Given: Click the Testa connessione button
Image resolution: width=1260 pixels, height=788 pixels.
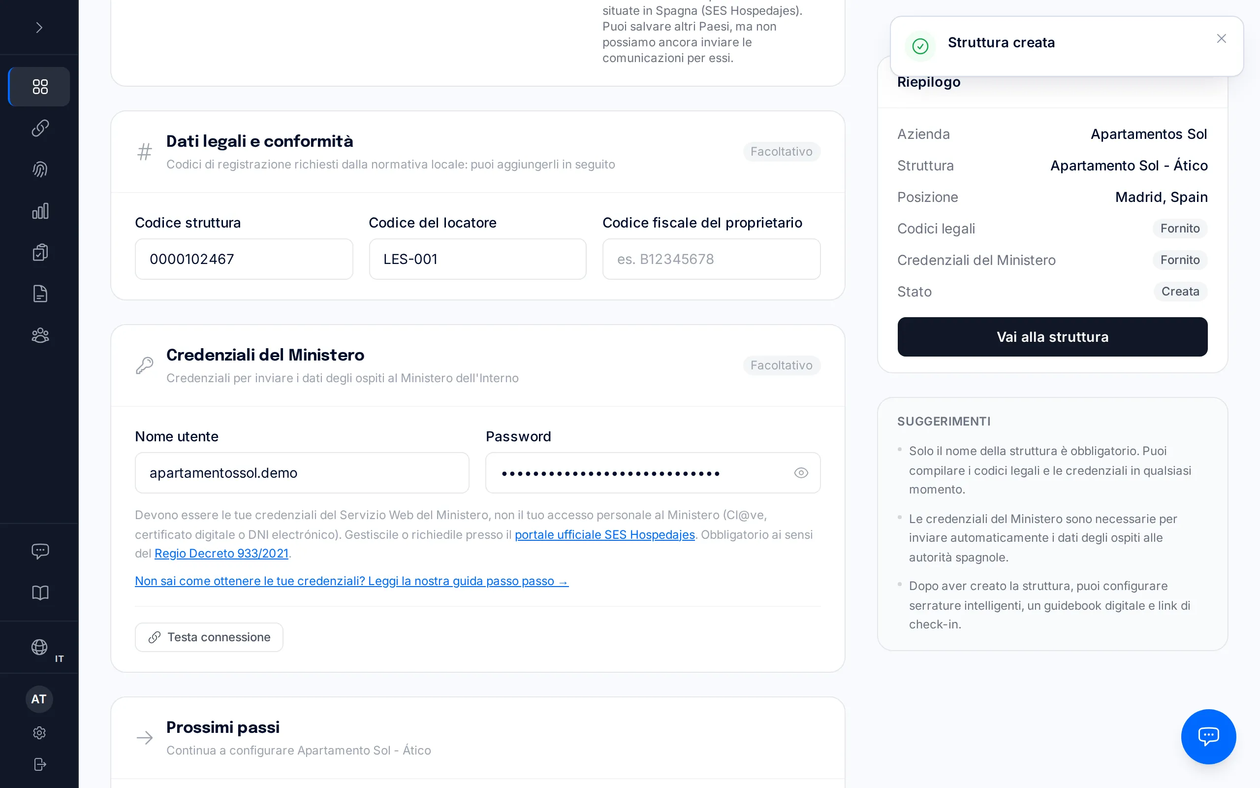Looking at the screenshot, I should point(209,637).
